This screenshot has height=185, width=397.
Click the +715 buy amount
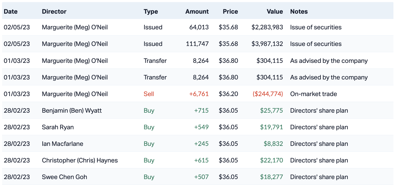[x=201, y=111]
